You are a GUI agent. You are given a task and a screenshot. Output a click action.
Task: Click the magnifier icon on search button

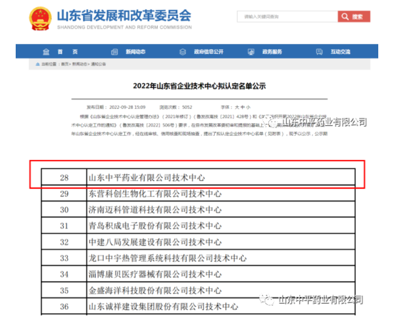pos(345,17)
